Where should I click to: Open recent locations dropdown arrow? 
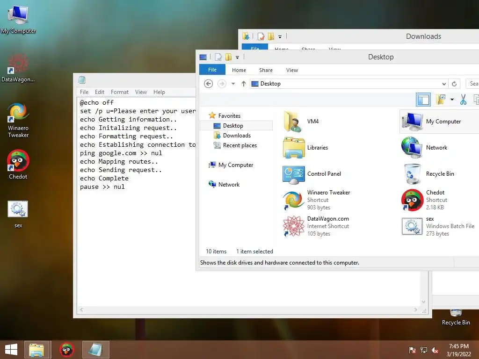coord(233,84)
